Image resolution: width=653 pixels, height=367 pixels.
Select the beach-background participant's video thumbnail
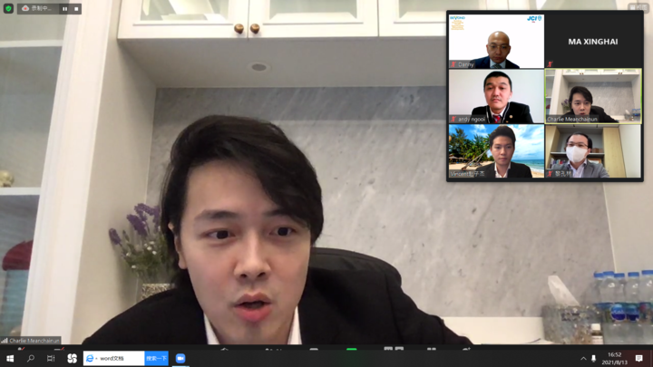pyautogui.click(x=495, y=151)
